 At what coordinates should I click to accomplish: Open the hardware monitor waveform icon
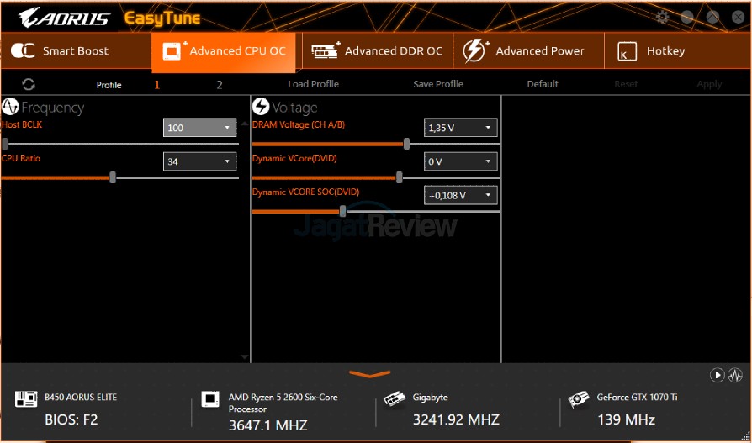pos(734,375)
